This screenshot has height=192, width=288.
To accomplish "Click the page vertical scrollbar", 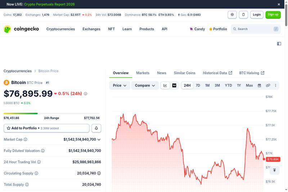I will pyautogui.click(x=286, y=15).
